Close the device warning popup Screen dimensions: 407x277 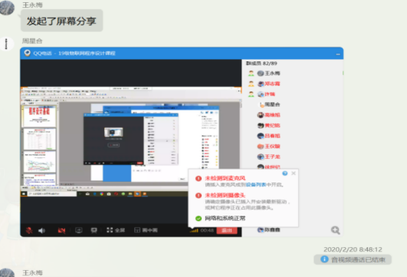tap(294, 173)
